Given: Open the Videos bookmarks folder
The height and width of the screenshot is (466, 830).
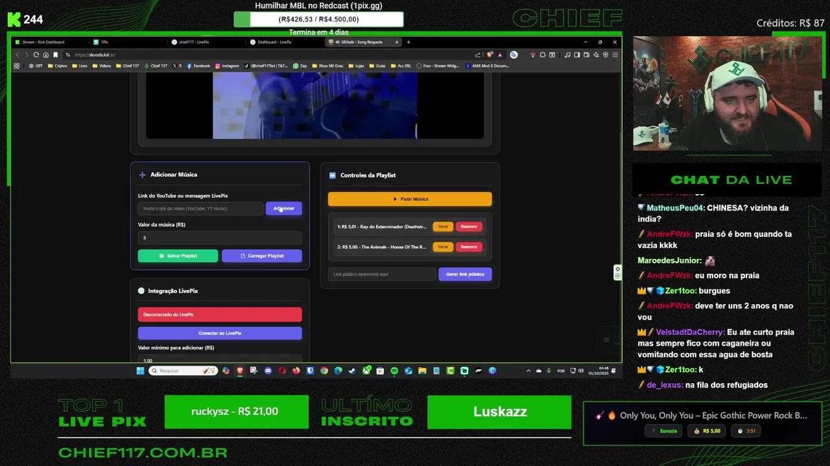Looking at the screenshot, I should point(101,65).
